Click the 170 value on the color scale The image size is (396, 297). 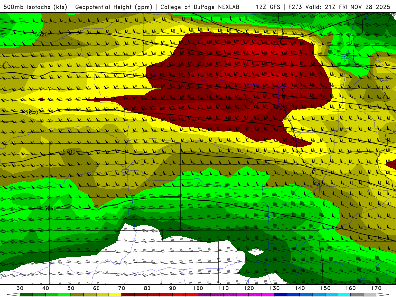tap(376, 288)
